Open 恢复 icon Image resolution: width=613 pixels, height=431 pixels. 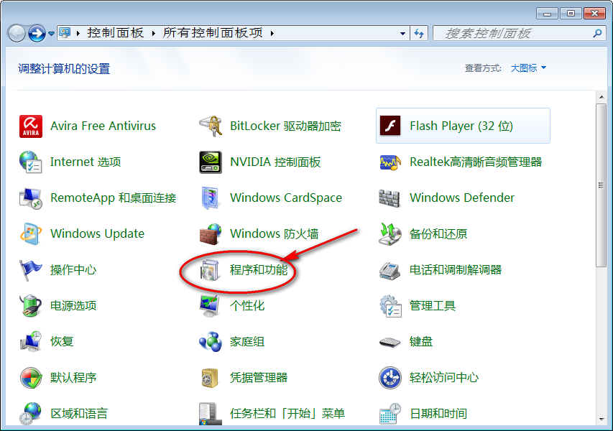tap(31, 342)
